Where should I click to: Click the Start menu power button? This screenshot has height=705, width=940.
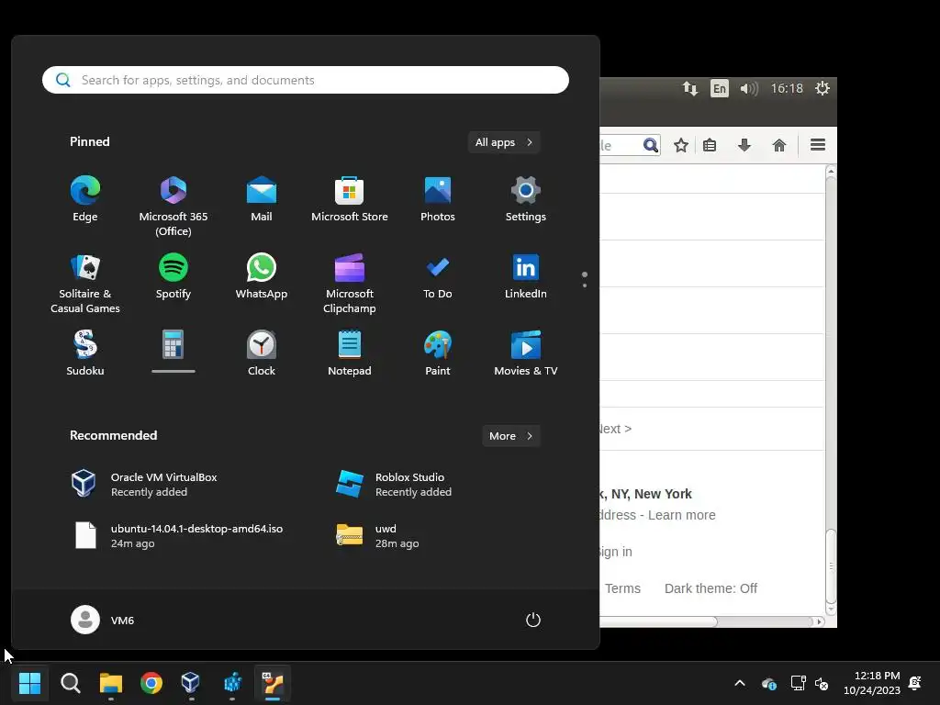tap(533, 620)
